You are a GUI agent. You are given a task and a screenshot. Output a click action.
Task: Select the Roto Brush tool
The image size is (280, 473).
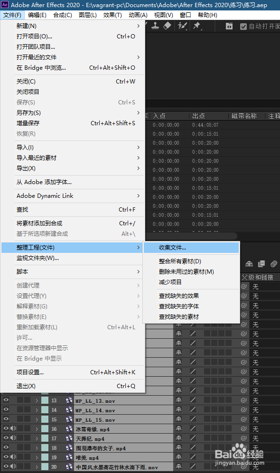tap(182, 26)
